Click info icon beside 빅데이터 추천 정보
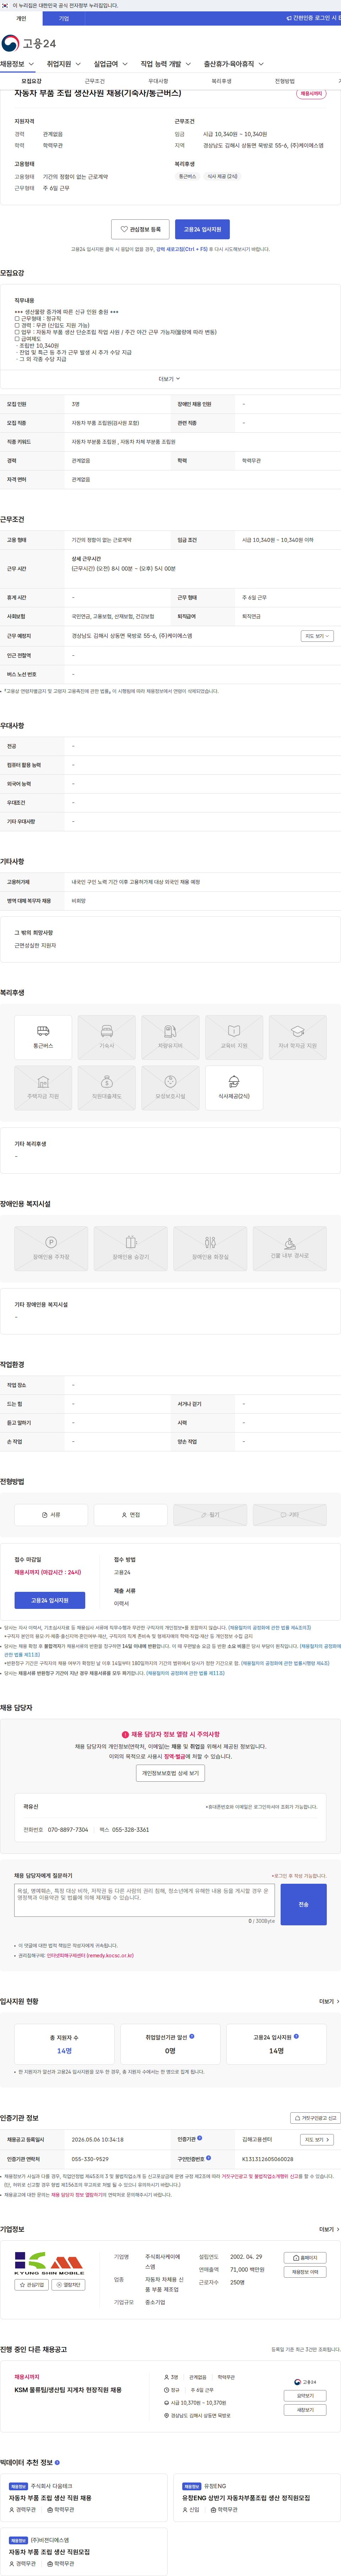The width and height of the screenshot is (341, 2576). (57, 2463)
